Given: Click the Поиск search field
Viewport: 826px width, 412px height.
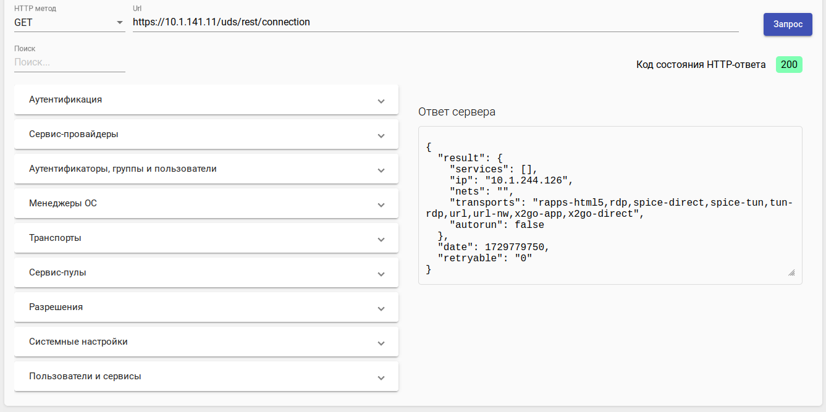Looking at the screenshot, I should (69, 62).
